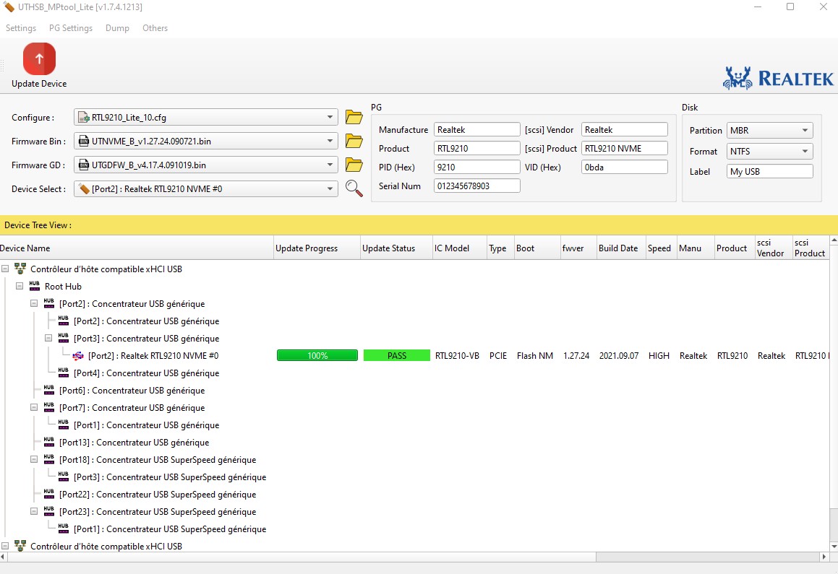Click in the VID (Hex) field
The height and width of the screenshot is (574, 838).
[x=624, y=167]
